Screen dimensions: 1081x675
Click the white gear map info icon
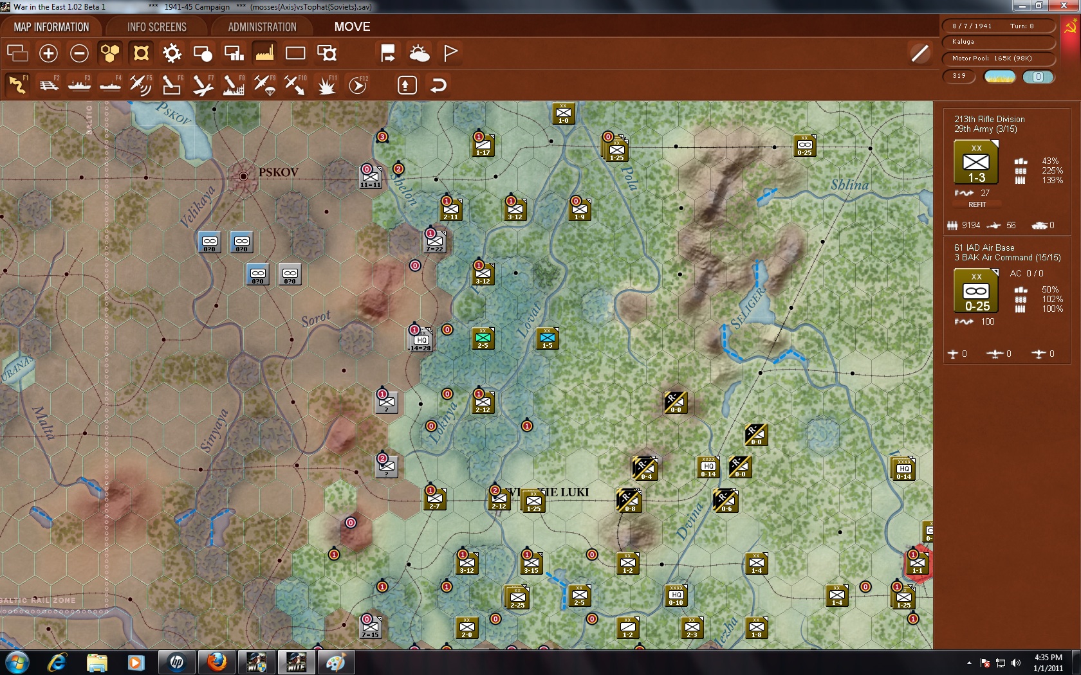172,53
